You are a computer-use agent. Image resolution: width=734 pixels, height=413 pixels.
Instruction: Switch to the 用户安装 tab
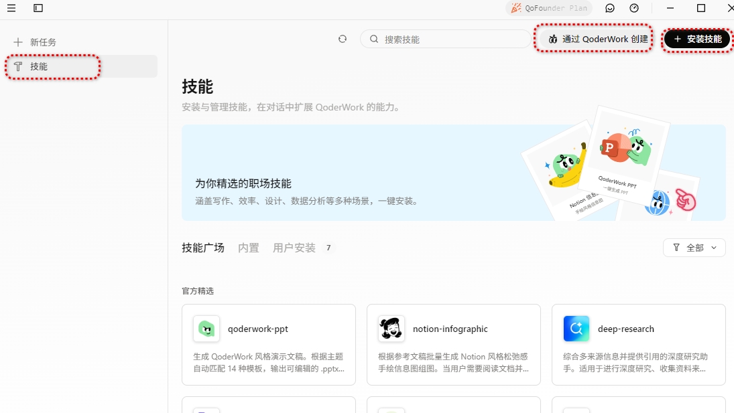click(x=294, y=248)
